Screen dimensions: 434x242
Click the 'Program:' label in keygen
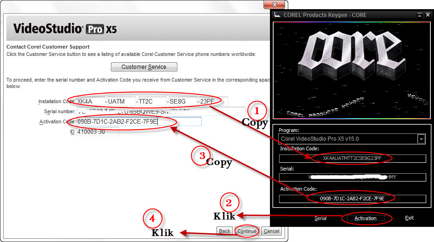289,130
